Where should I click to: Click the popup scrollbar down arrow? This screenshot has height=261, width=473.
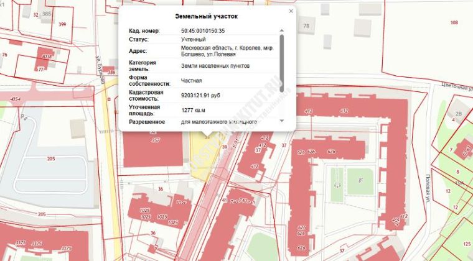pyautogui.click(x=282, y=121)
